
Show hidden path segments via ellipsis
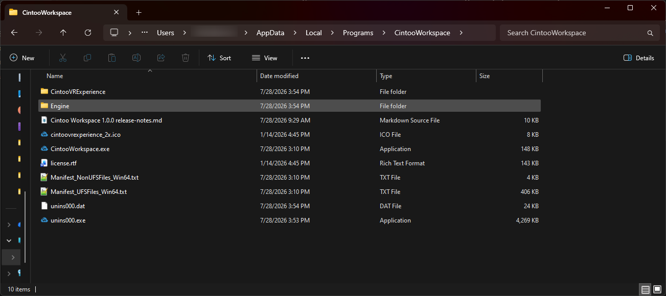pyautogui.click(x=145, y=33)
